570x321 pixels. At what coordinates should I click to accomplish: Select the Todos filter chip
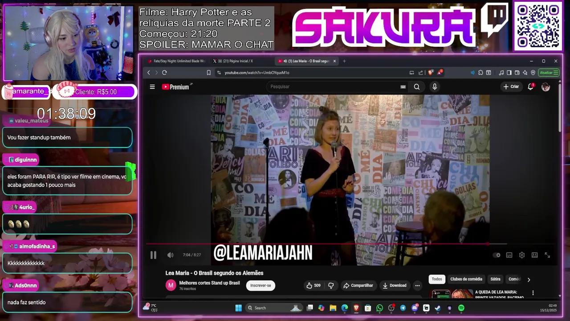pyautogui.click(x=437, y=279)
